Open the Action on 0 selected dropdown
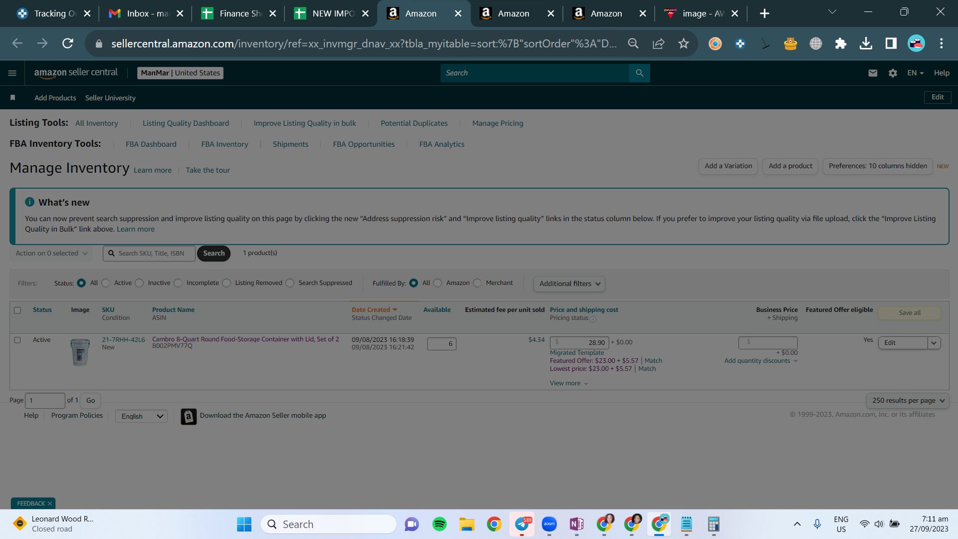Screen dimensions: 958x539 pyautogui.click(x=51, y=253)
